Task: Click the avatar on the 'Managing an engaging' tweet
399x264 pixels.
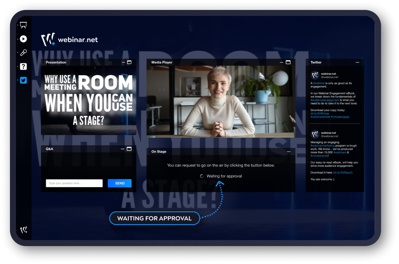Action: pyautogui.click(x=315, y=134)
